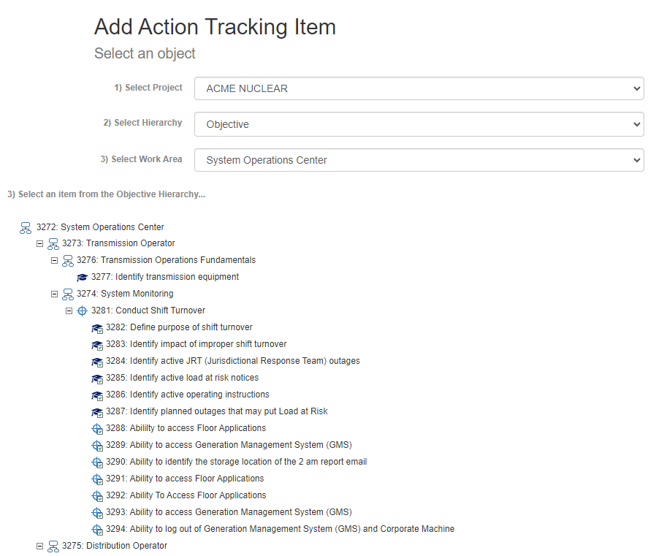
Task: Collapse the 3275 Distribution Operator node
Action: click(x=40, y=547)
